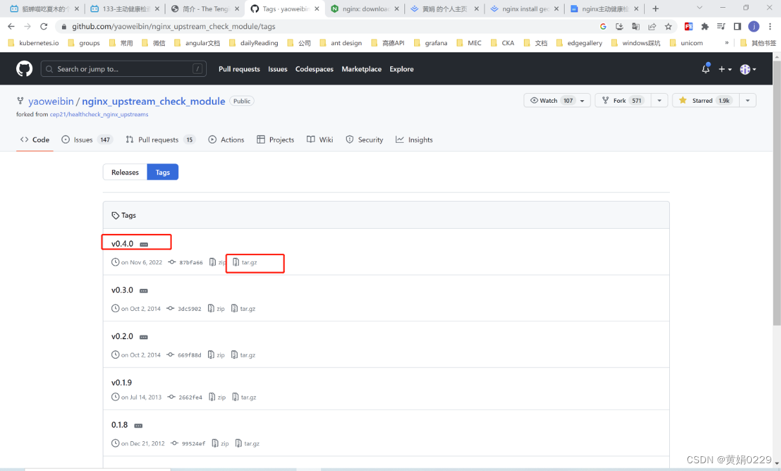Click the share page icon
This screenshot has height=471, width=781.
652,26
